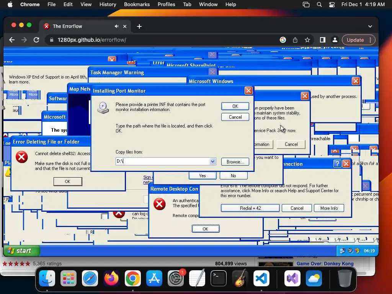Image resolution: width=392 pixels, height=294 pixels.
Task: Click the help question mark in connection dialog
Action: pos(337,164)
